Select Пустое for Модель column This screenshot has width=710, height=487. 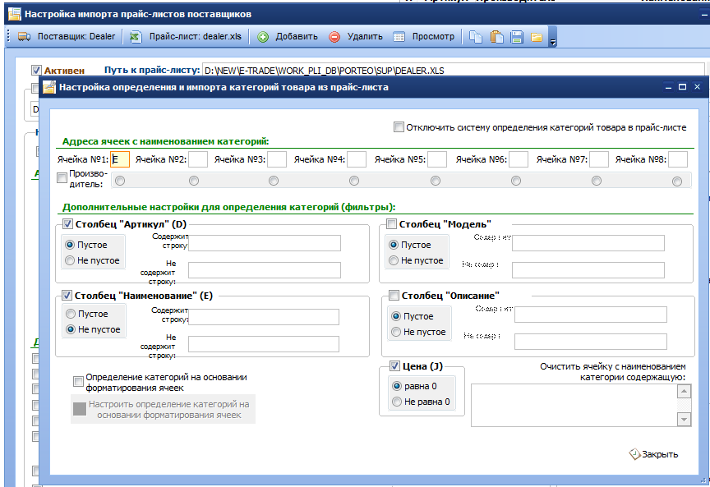click(394, 245)
